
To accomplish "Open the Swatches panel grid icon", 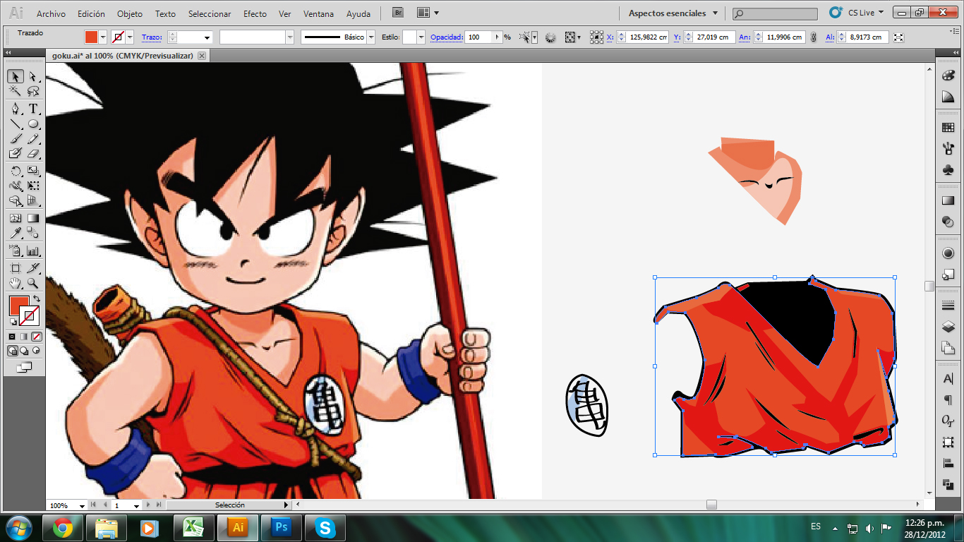I will point(948,128).
